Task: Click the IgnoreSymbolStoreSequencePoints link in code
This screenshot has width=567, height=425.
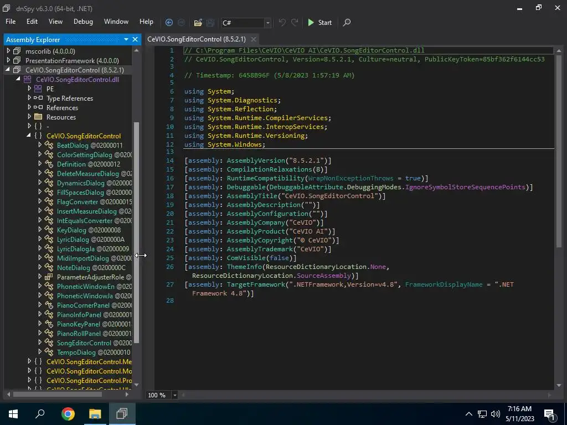Action: click(x=465, y=187)
